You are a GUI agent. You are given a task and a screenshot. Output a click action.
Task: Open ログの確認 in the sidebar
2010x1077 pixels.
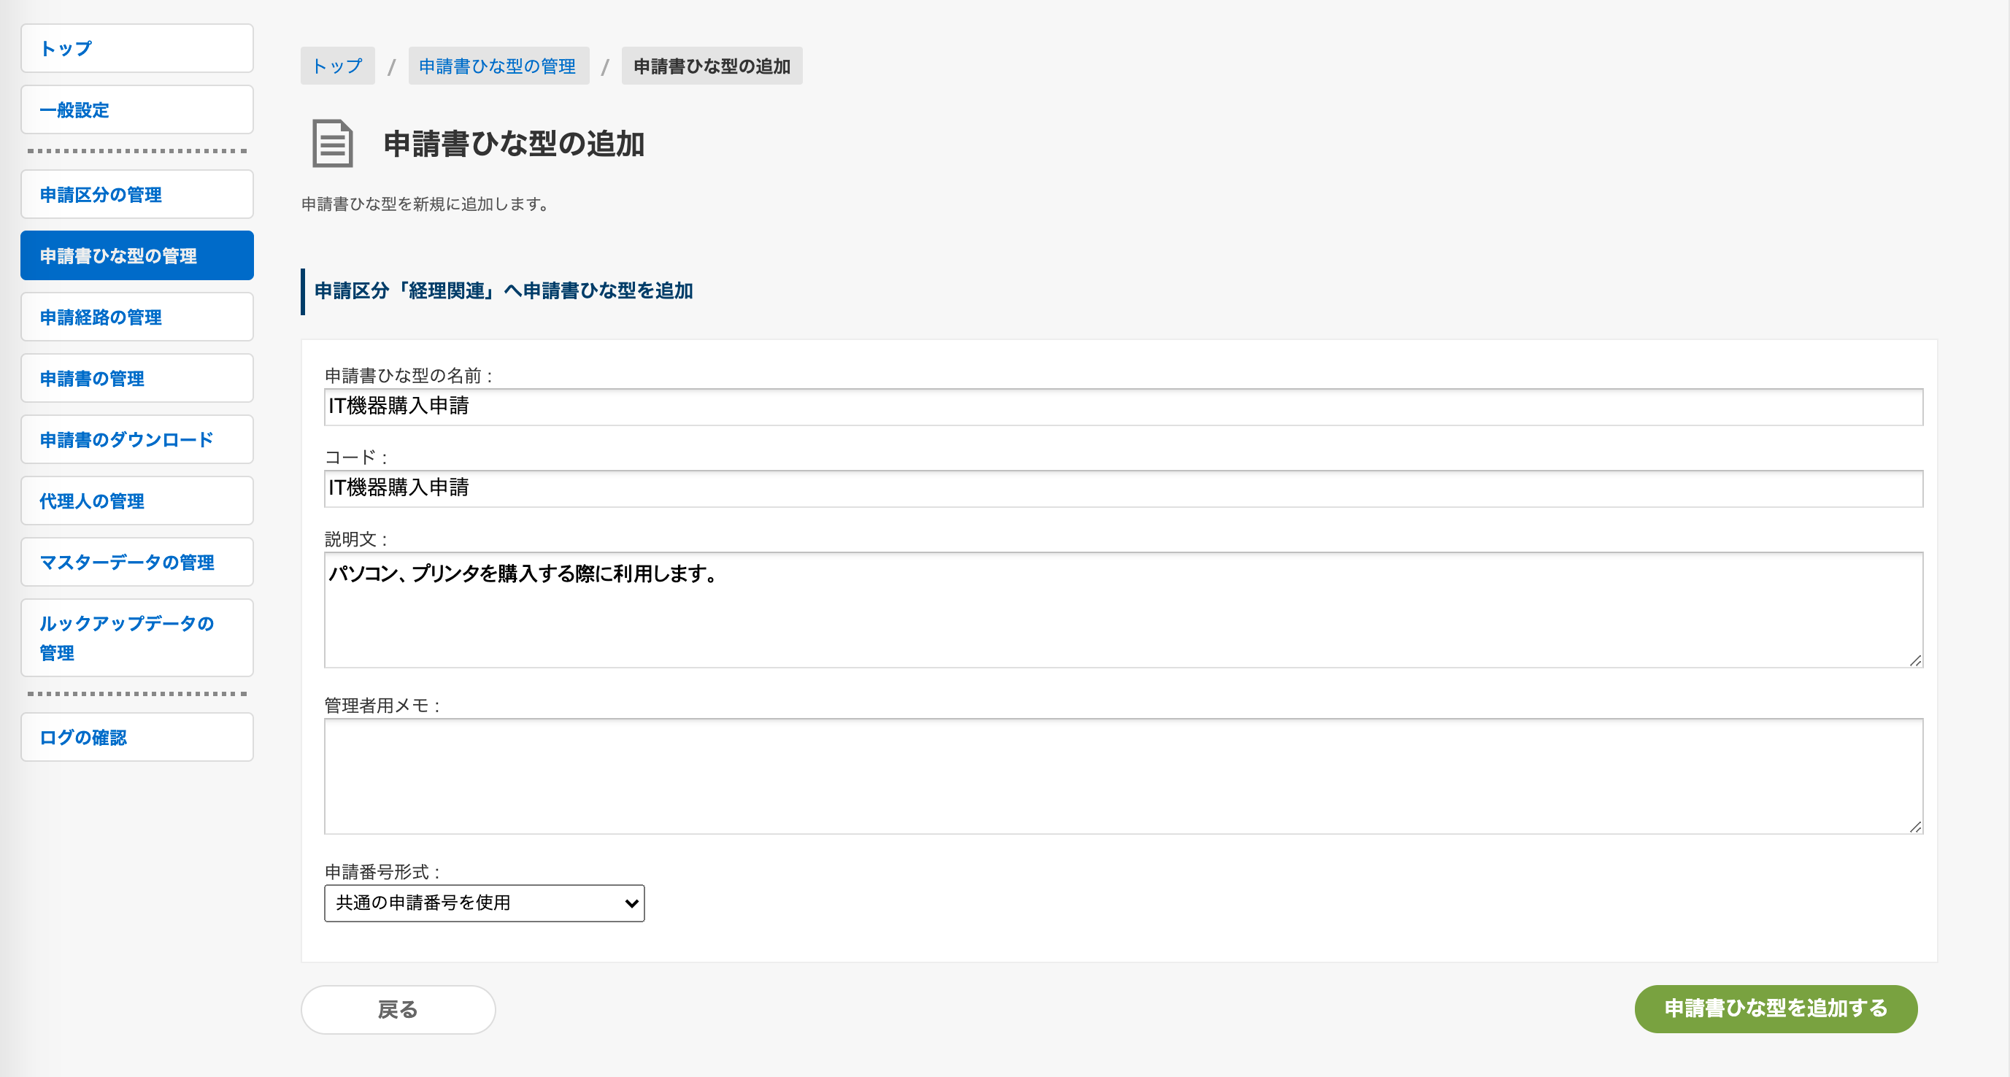[136, 737]
